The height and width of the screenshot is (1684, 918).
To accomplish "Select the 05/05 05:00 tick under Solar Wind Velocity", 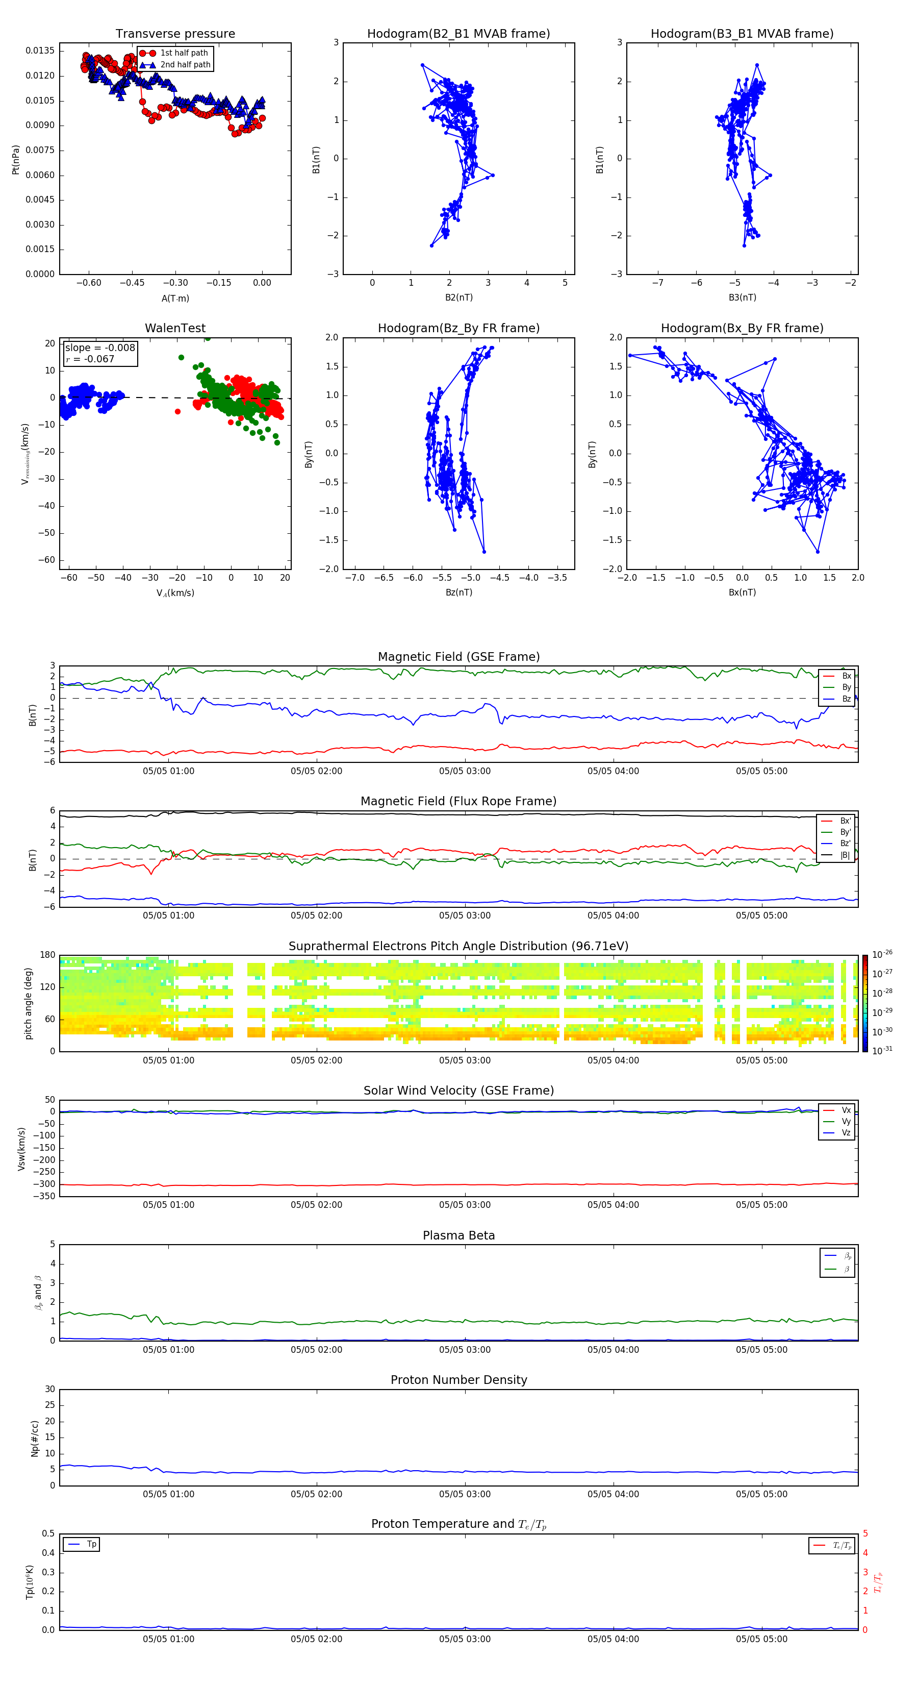I will tap(762, 1205).
